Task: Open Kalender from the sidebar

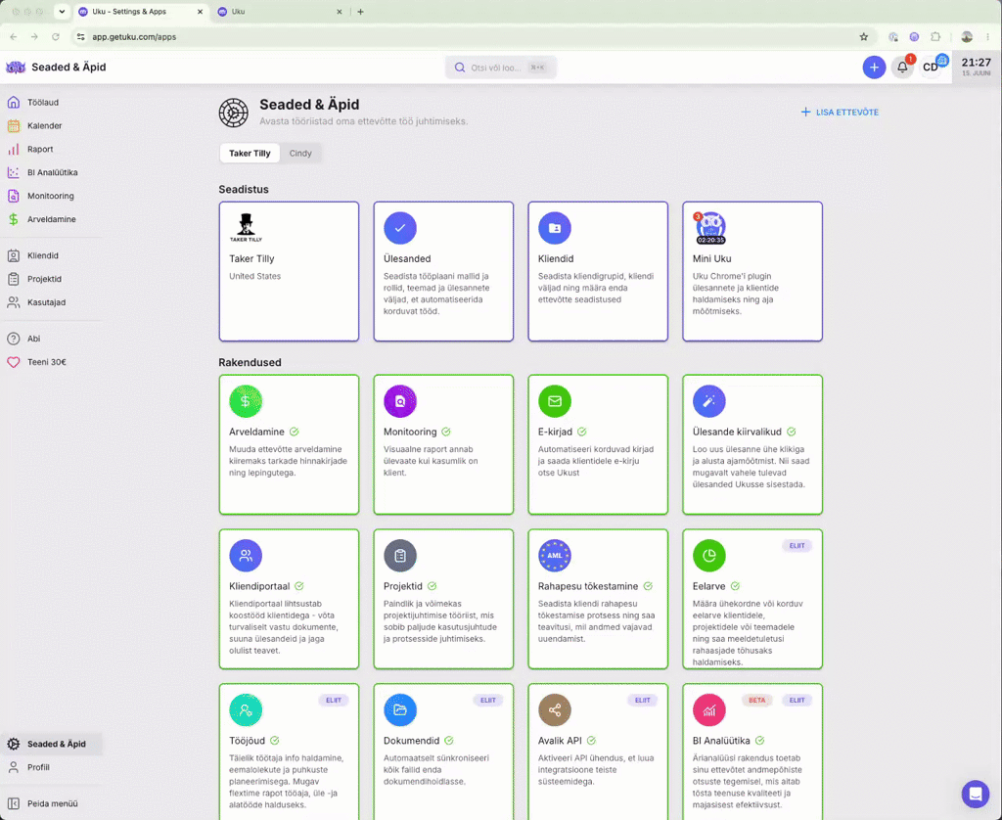Action: [44, 126]
